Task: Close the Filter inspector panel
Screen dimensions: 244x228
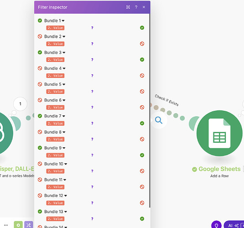Action: point(144,7)
